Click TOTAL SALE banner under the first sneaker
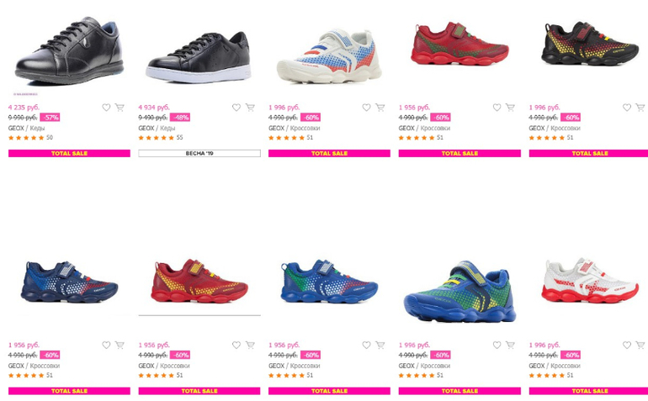Viewport: 648px width, 401px height. (x=69, y=153)
